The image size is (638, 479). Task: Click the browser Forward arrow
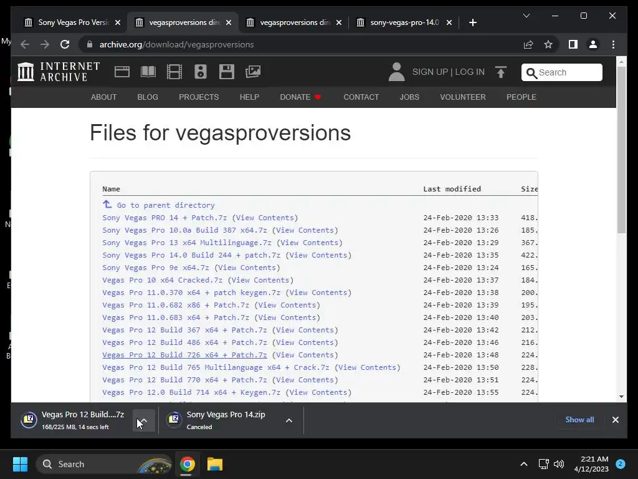coord(45,44)
